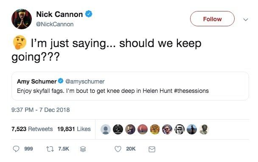Viewport: 258px width, 162px height.
Task: Click Amy Schumer's verified badge
Action: pos(61,81)
